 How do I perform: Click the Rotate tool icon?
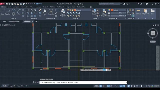tap(32, 10)
